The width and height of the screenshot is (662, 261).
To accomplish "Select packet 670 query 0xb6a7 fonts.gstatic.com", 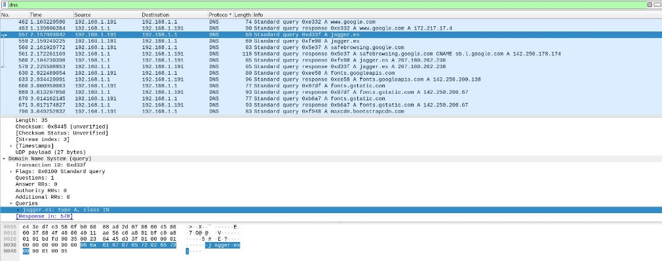I will tap(331, 98).
